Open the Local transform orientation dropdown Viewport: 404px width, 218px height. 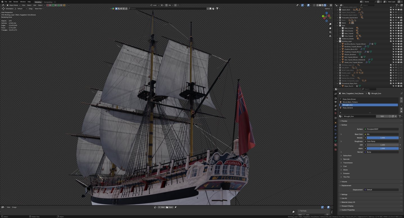[155, 5]
